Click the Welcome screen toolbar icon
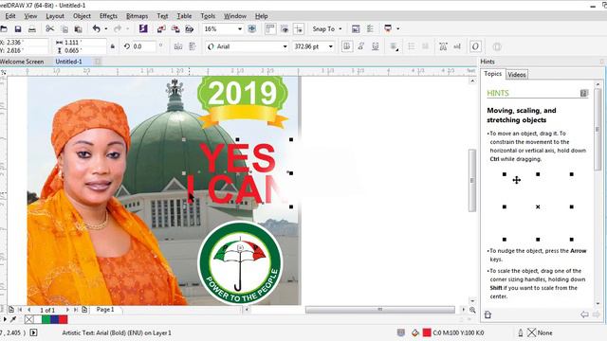Viewport: 607px width, 341px height. (356, 29)
